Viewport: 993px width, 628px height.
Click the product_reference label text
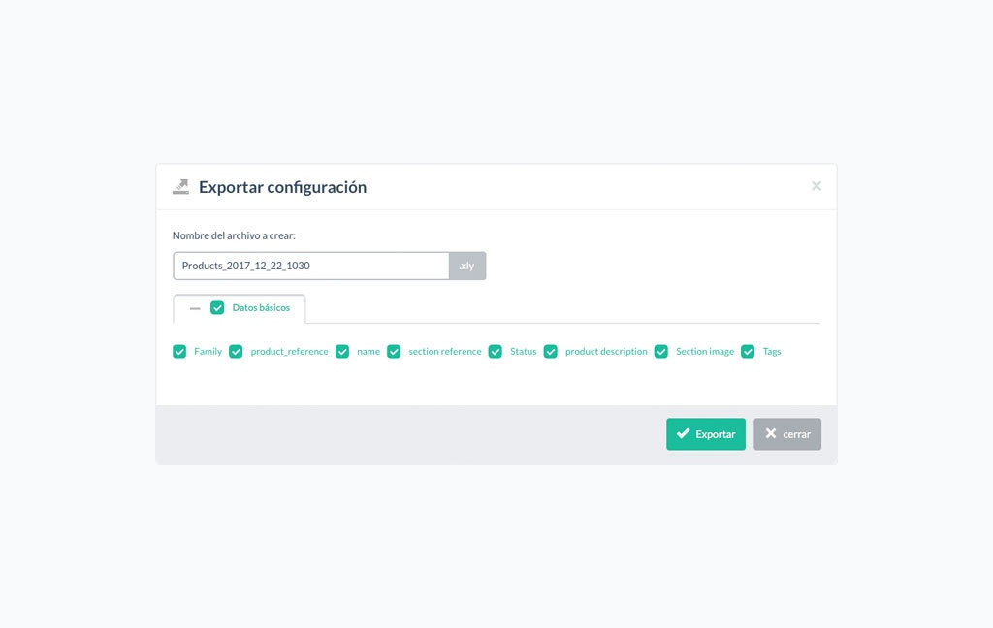[289, 352]
